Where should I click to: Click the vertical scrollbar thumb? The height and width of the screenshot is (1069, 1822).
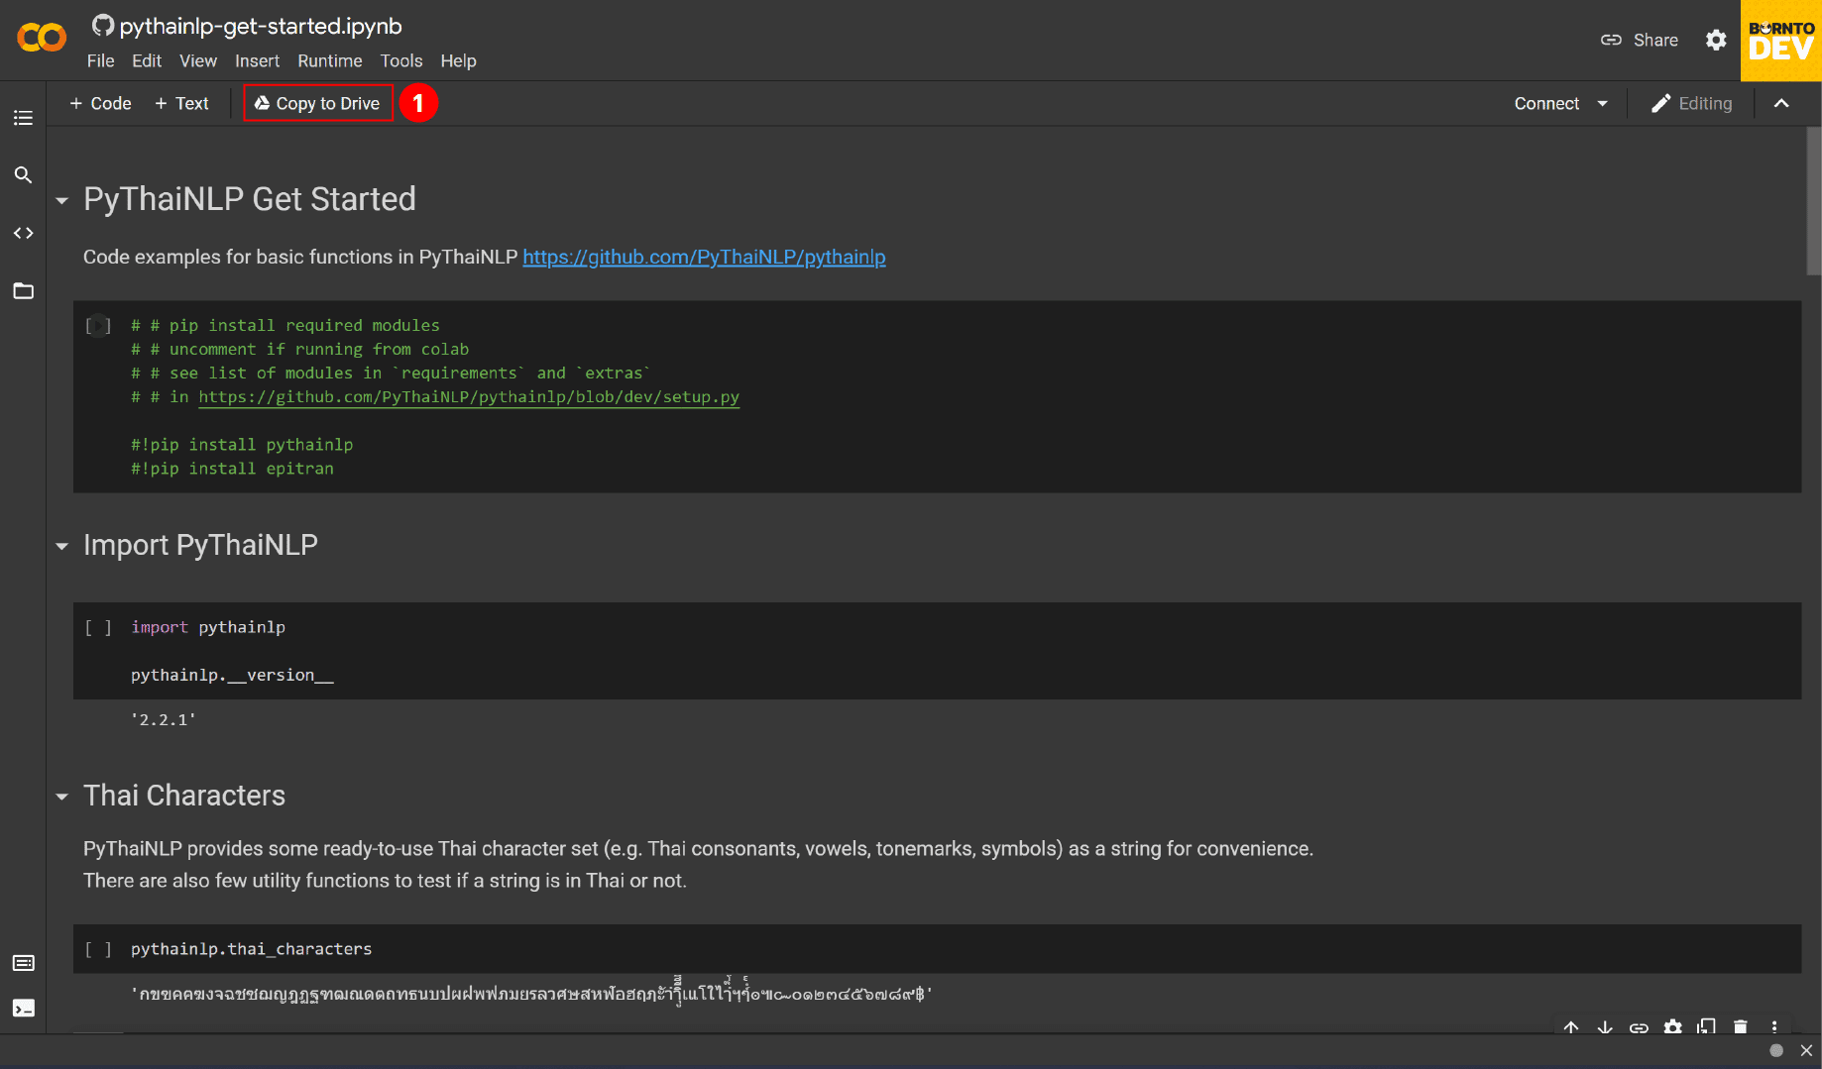coord(1813,201)
